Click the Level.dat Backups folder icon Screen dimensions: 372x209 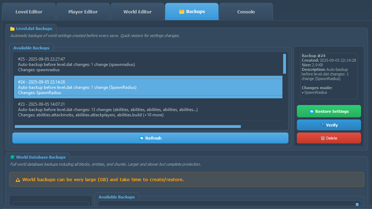[12, 29]
